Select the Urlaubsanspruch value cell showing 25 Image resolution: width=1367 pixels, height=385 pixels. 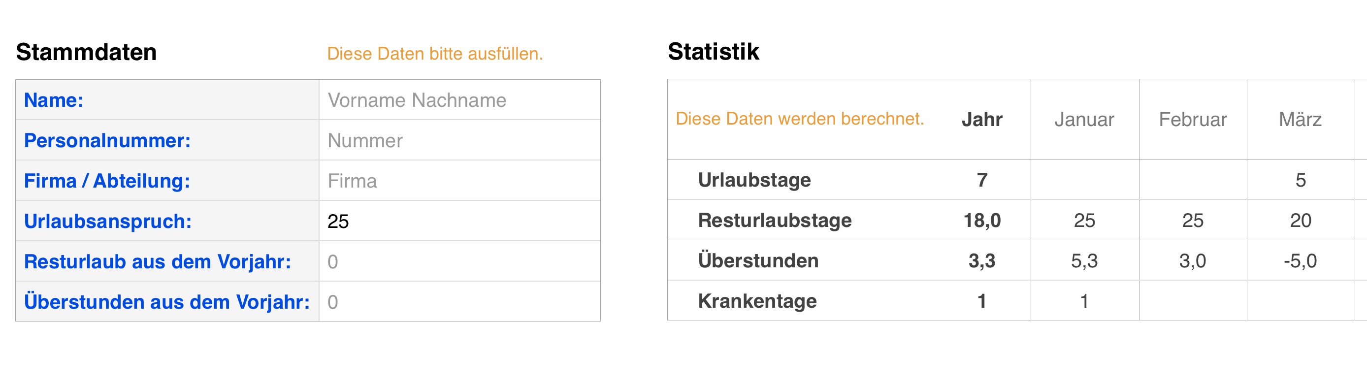[x=459, y=221]
